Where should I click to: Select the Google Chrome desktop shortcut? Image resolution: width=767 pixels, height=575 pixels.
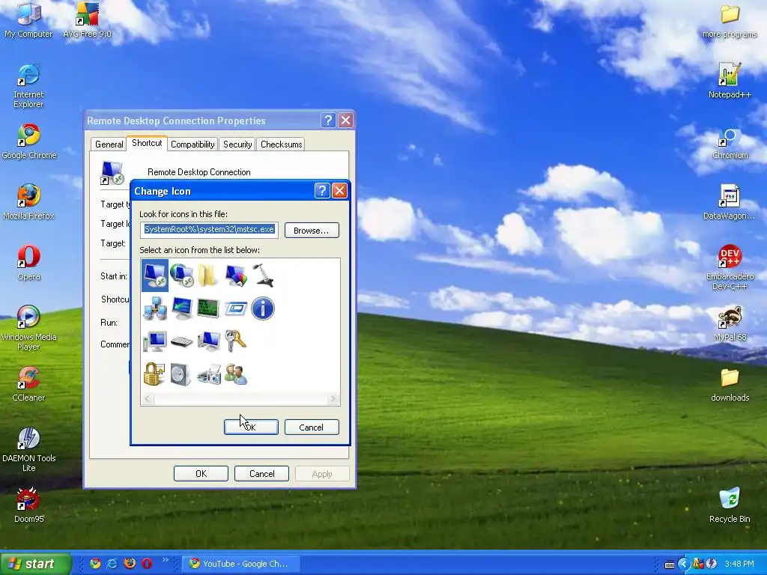29,142
